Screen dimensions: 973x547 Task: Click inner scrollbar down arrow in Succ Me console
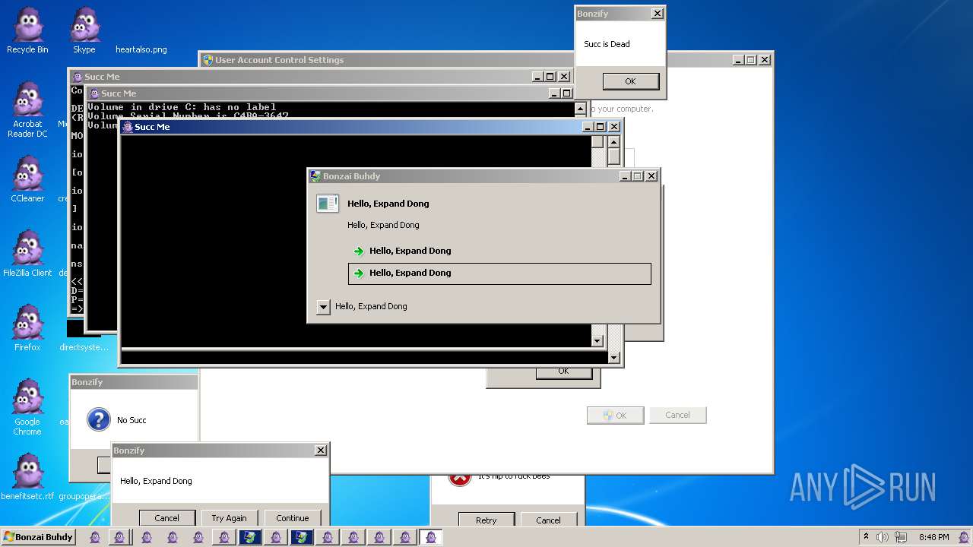click(x=597, y=341)
